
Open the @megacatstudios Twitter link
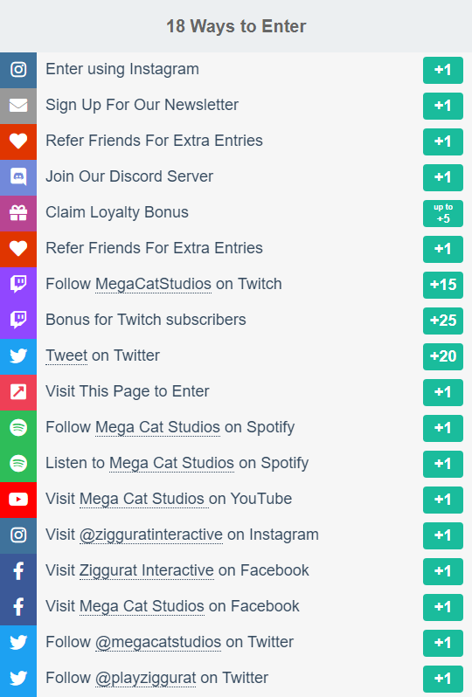pyautogui.click(x=158, y=642)
